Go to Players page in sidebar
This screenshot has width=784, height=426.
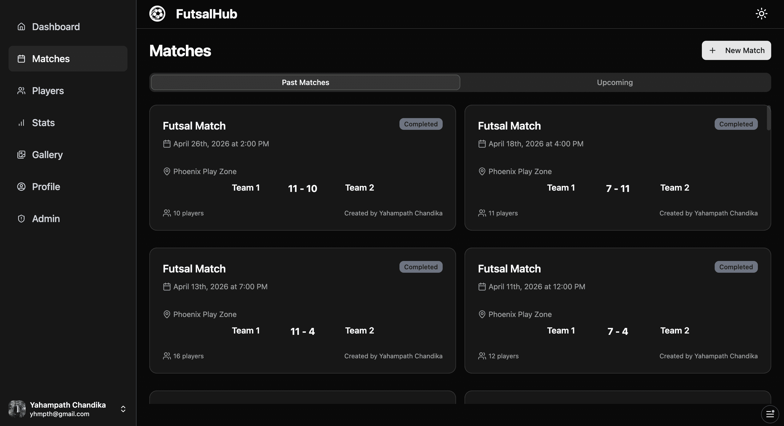click(68, 91)
